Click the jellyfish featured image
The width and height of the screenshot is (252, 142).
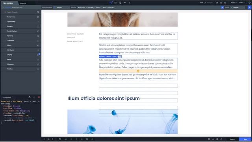[x=122, y=122]
